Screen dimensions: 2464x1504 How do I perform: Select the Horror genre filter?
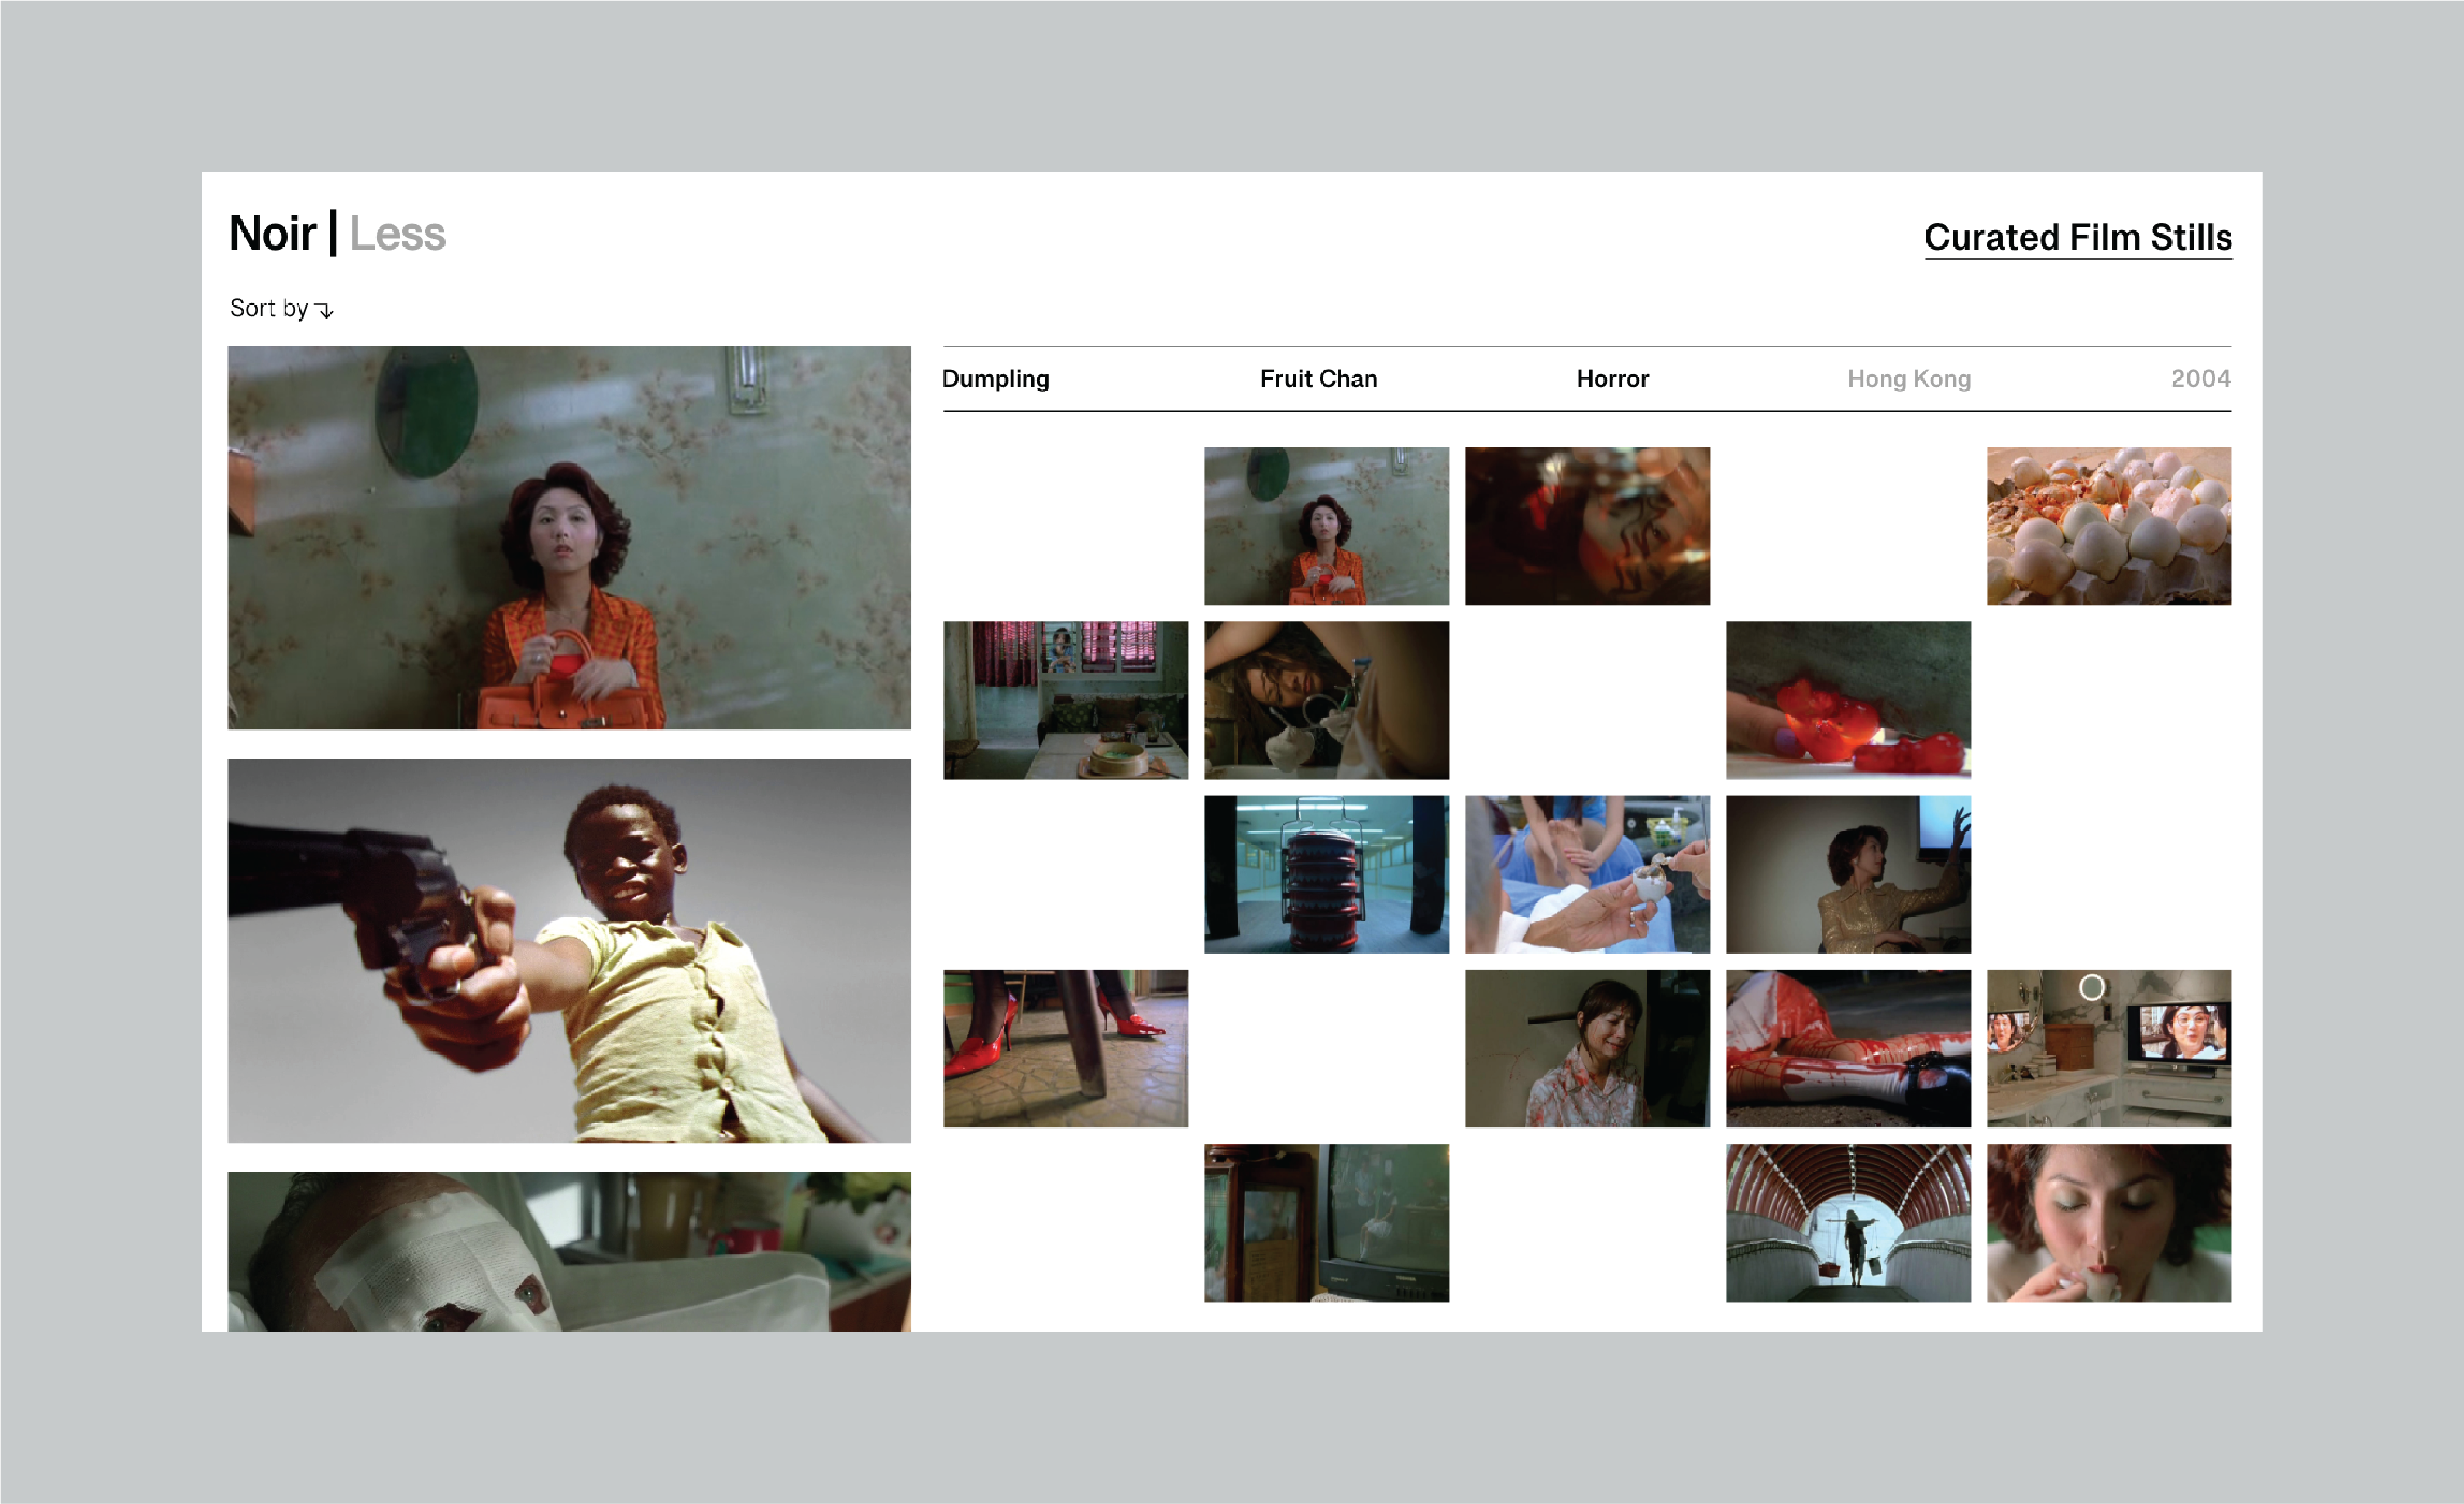[x=1613, y=379]
